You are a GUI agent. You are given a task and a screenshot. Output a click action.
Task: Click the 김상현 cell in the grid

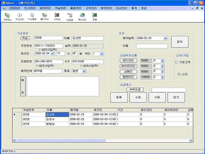pos(57,115)
